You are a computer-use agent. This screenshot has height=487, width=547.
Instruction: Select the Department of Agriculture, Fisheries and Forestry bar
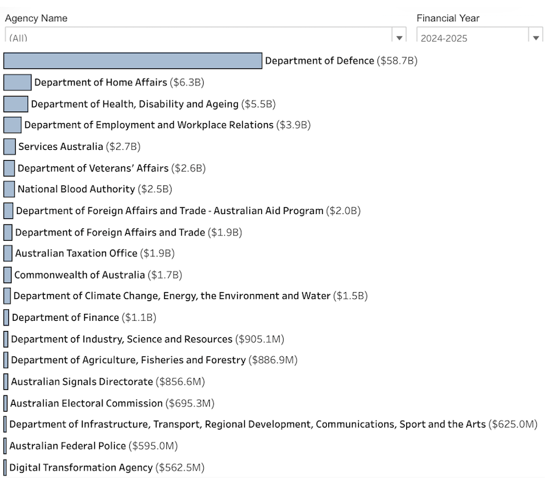7,360
